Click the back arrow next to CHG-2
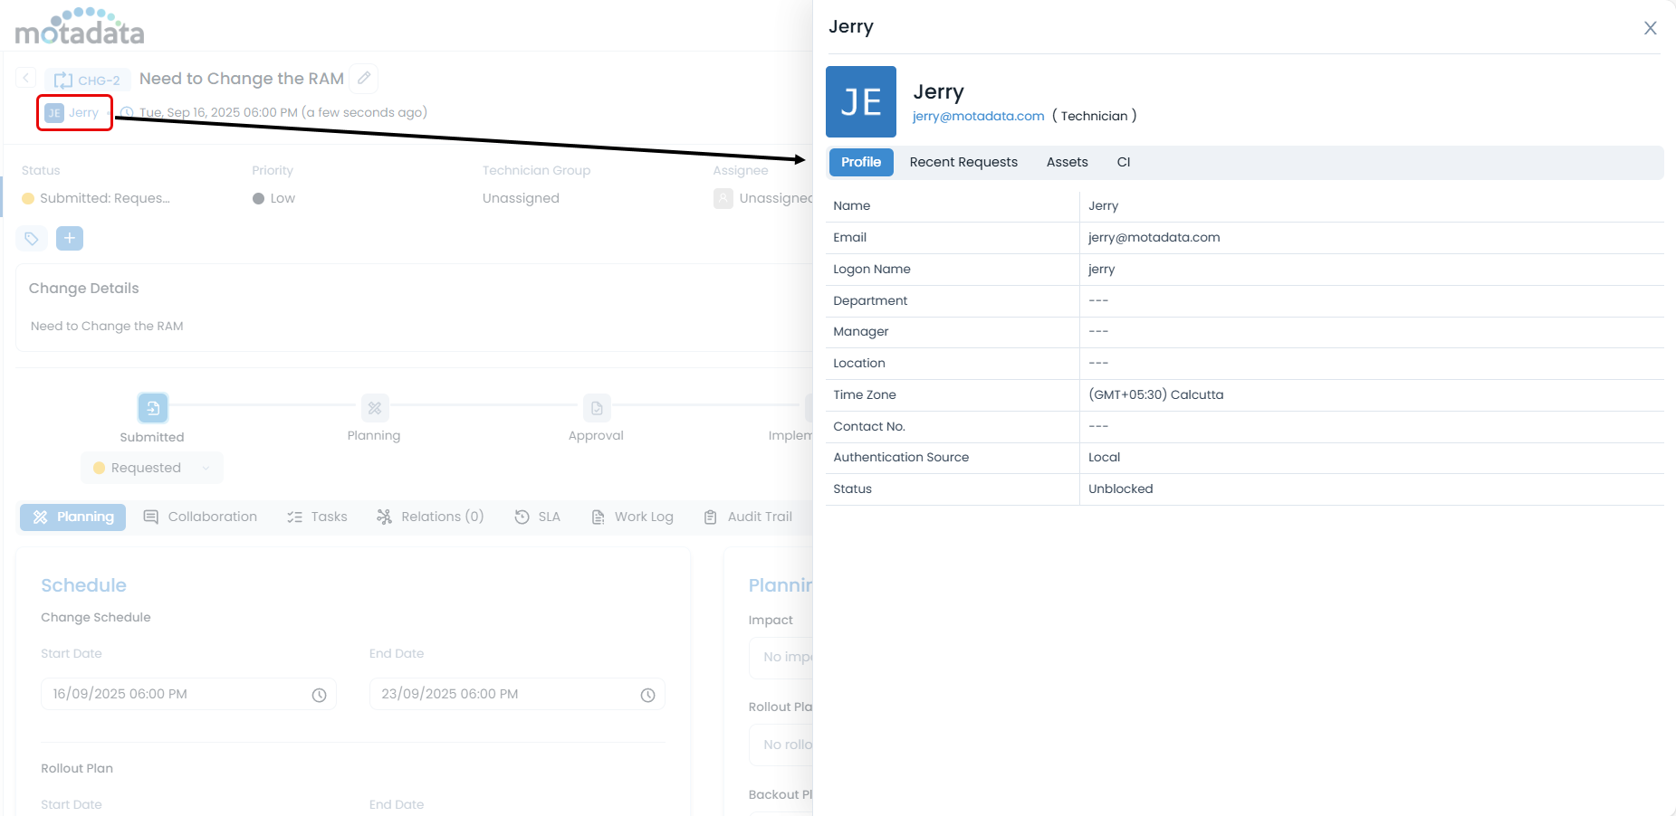Screen dimensions: 1676x816 (x=26, y=79)
